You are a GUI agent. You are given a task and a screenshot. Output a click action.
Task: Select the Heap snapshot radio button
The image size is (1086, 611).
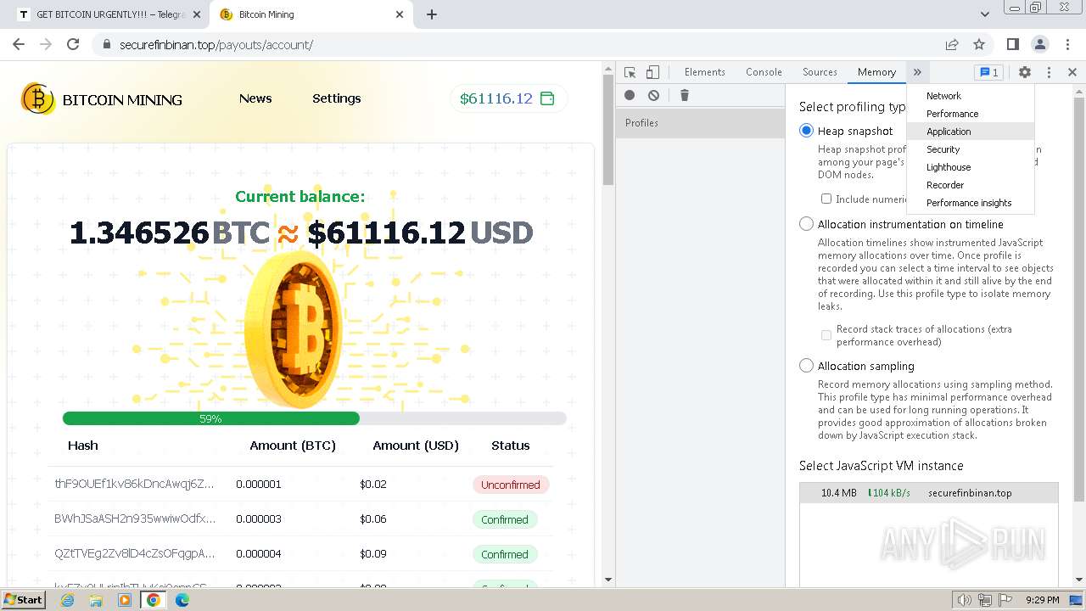pos(806,131)
